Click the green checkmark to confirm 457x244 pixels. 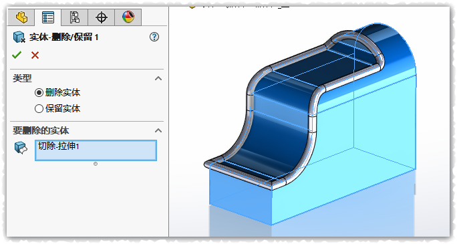click(17, 55)
